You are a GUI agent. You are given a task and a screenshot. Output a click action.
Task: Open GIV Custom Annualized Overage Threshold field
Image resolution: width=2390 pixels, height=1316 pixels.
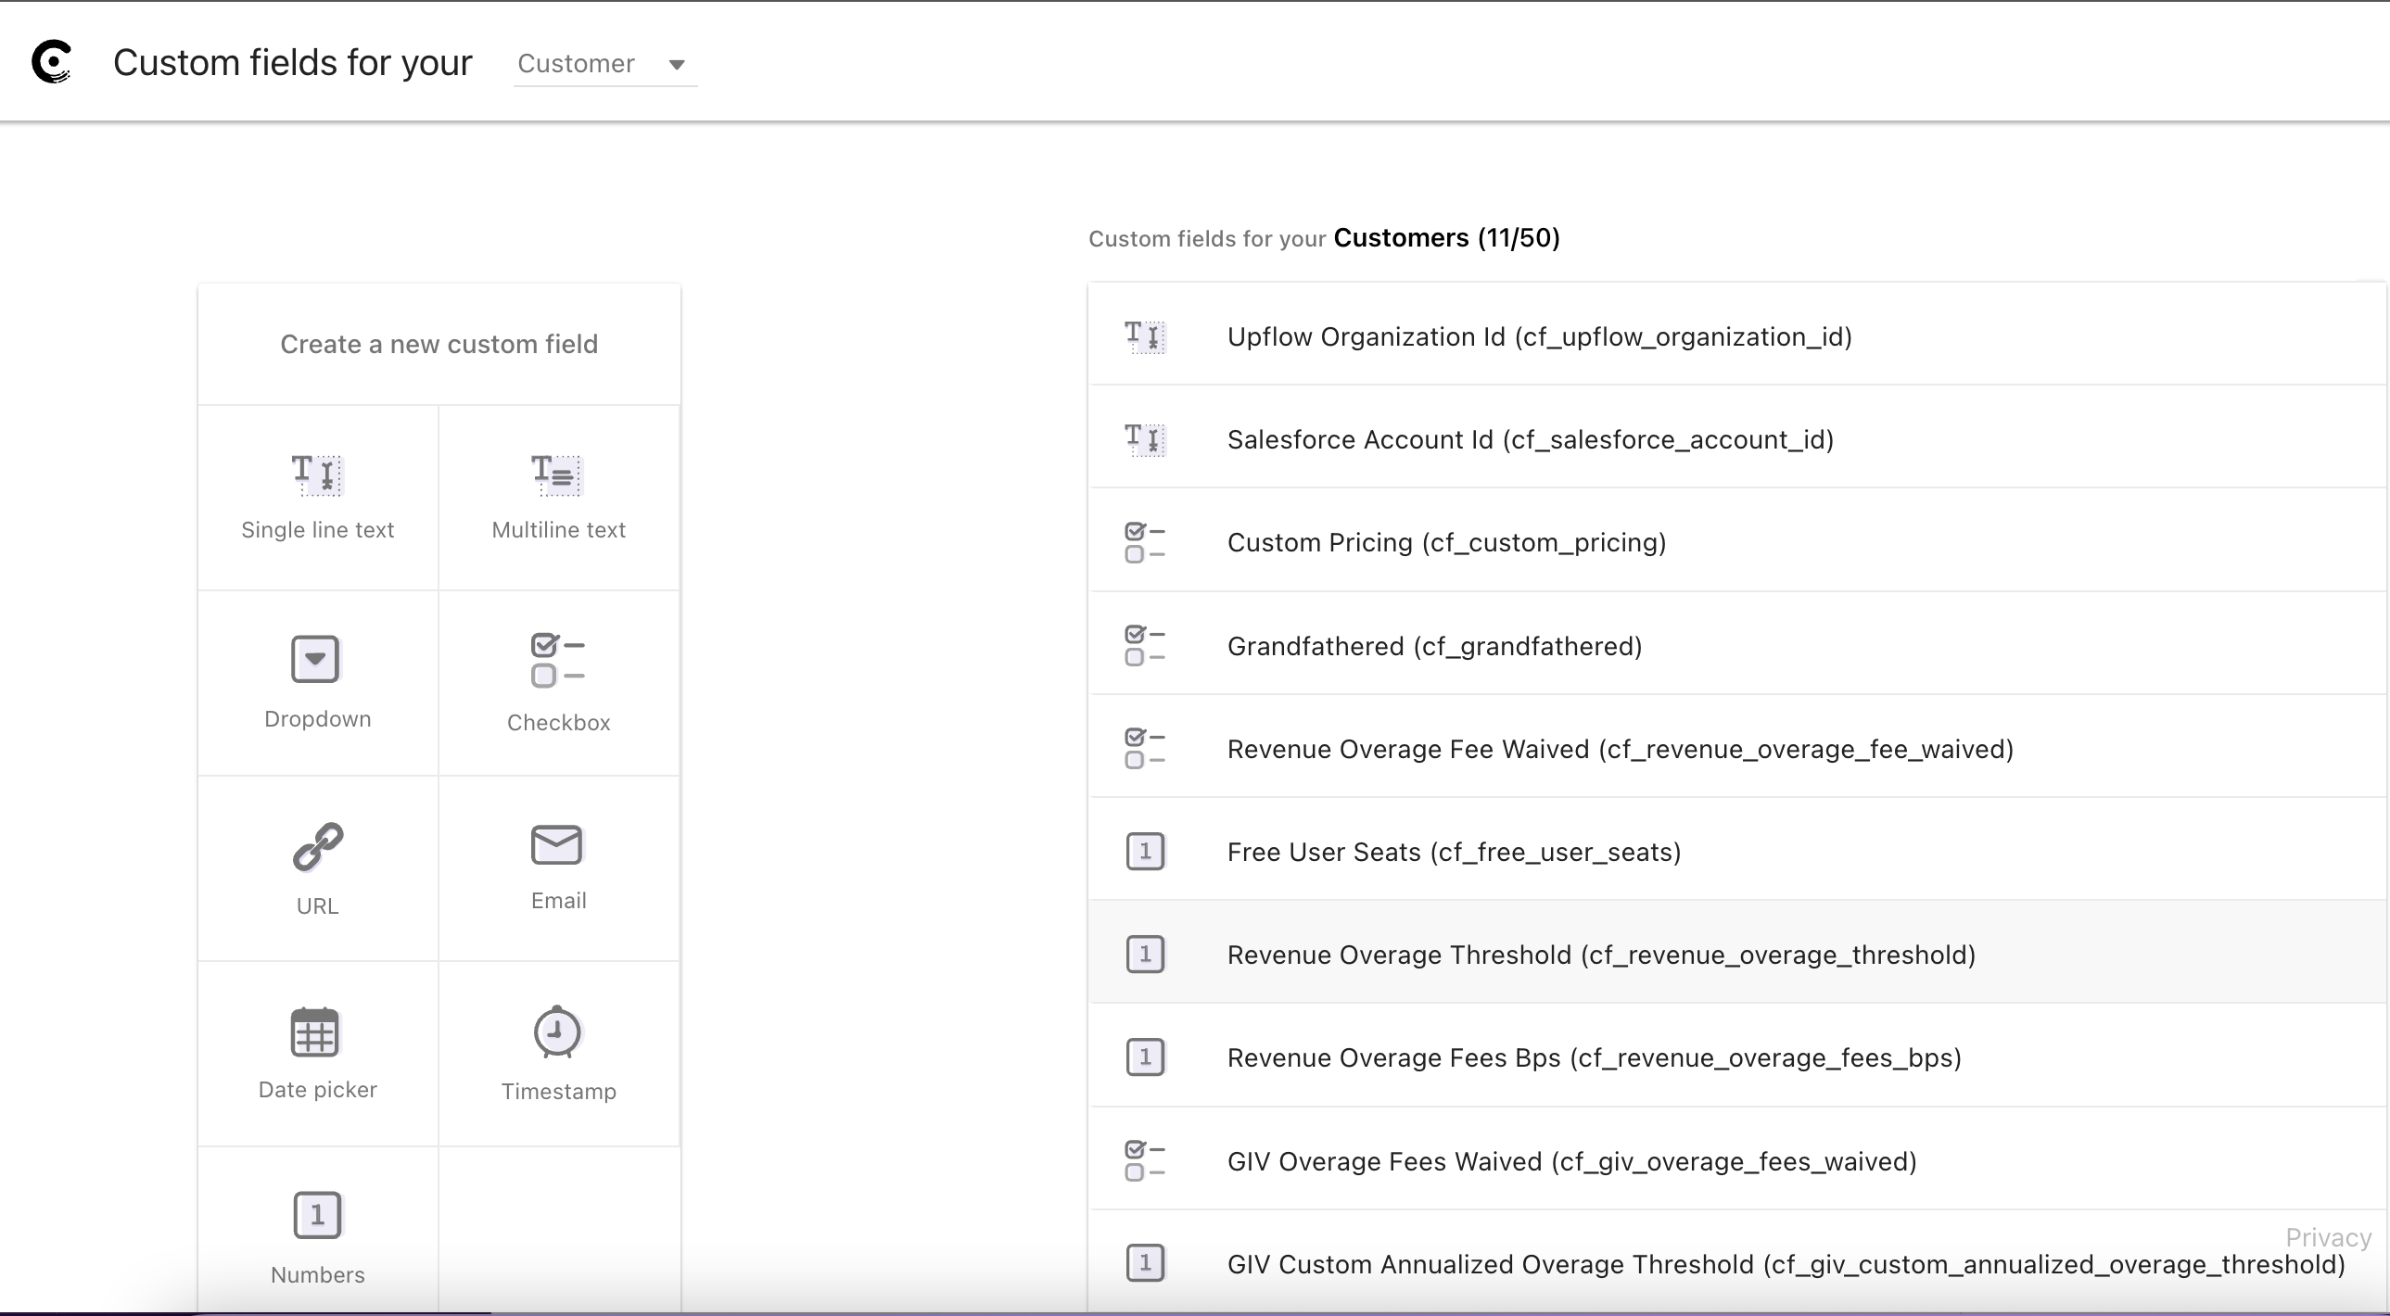click(1736, 1261)
